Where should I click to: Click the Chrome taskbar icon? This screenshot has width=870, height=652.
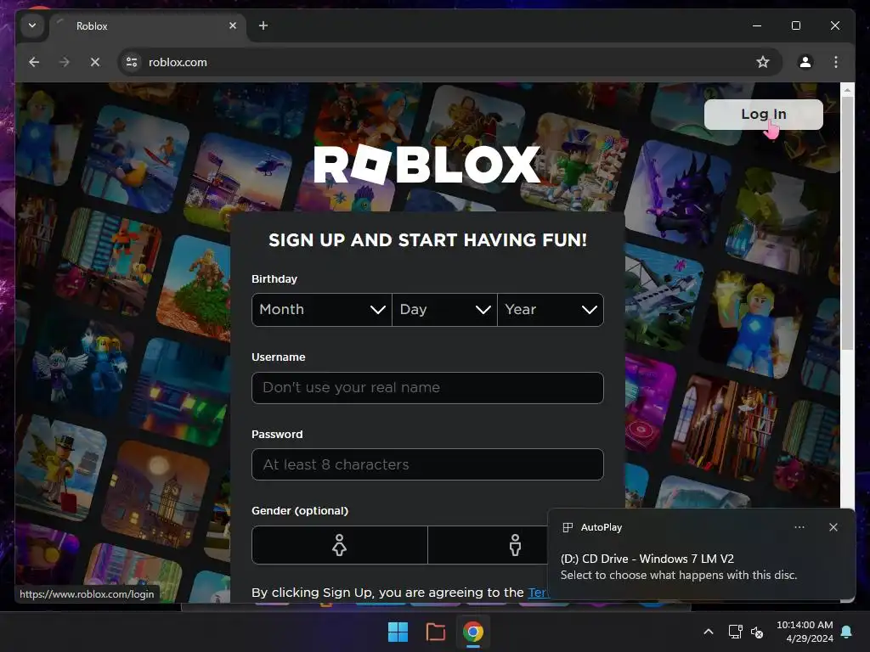473,632
